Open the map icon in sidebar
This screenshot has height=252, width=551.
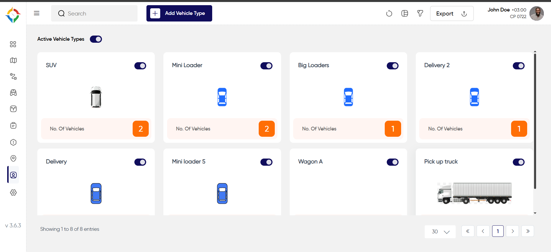coord(13,60)
